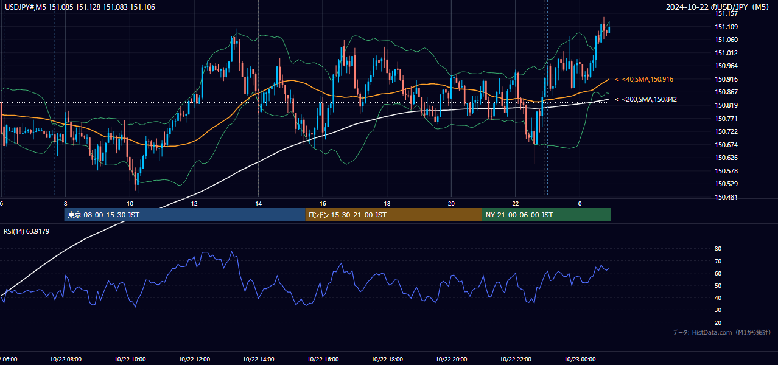This screenshot has width=778, height=365.
Task: Click the NY 21:00-06:00 JST session bar
Action: tap(546, 215)
